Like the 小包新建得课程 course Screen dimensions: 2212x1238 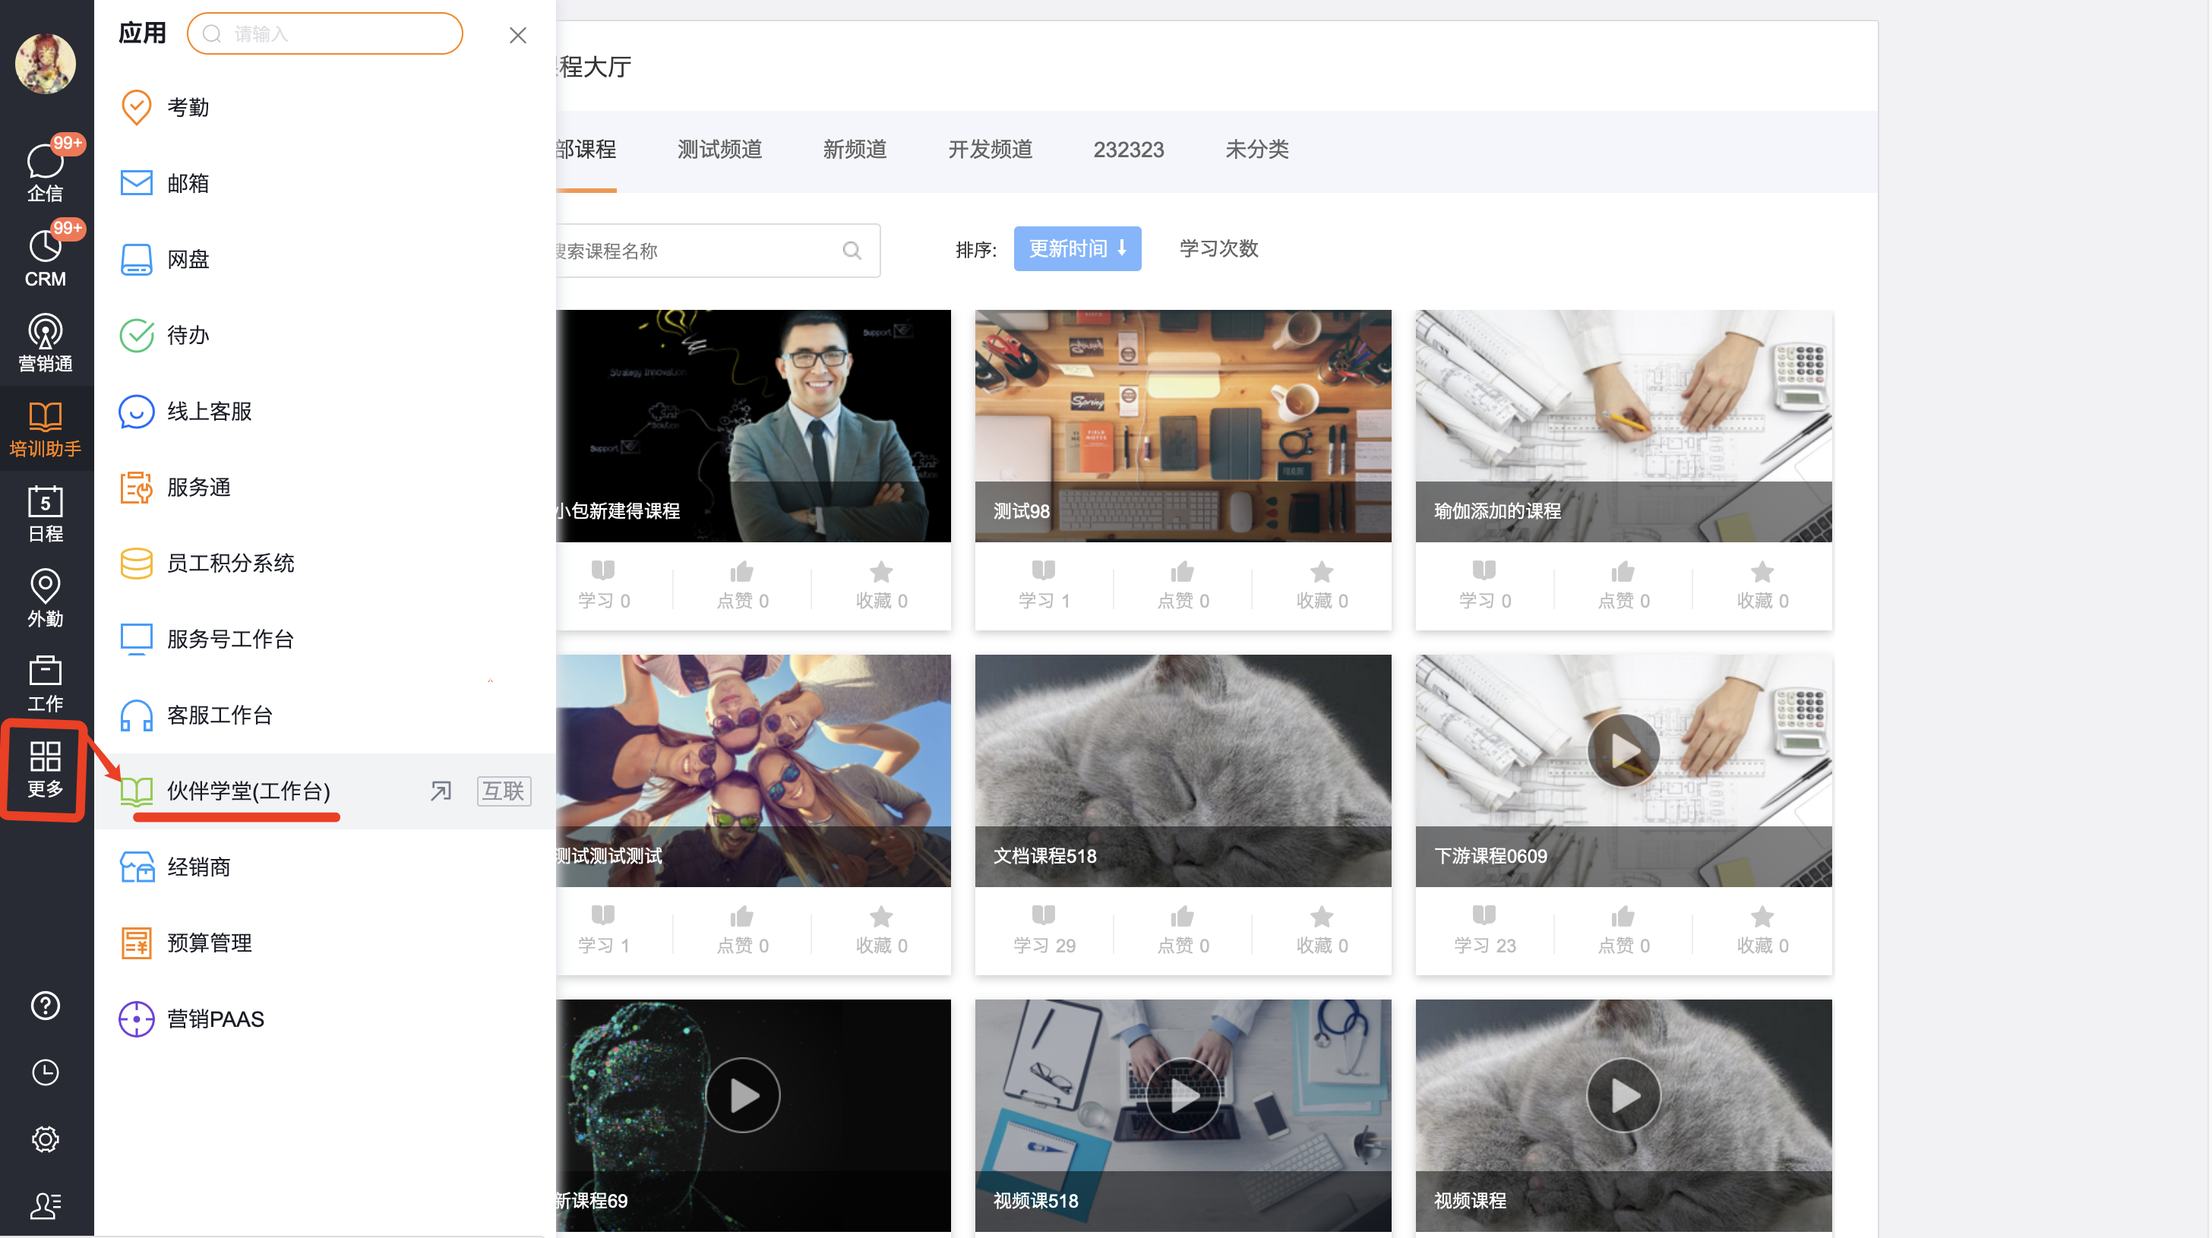click(743, 586)
